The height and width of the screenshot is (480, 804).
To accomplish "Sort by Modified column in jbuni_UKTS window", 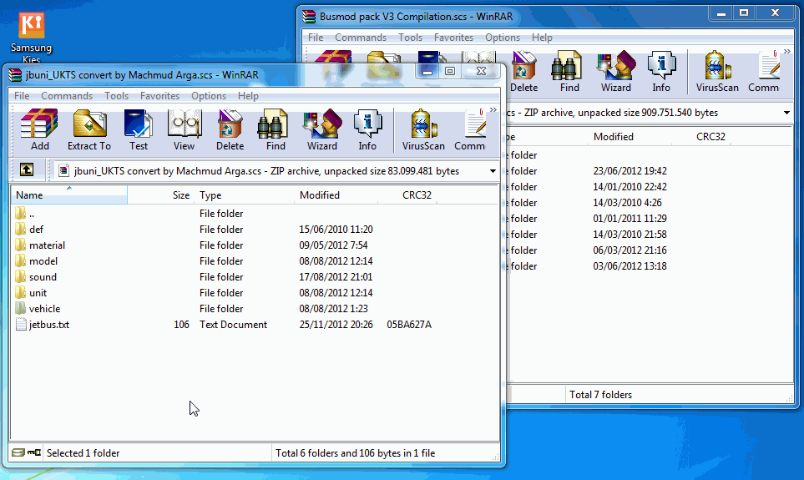I will coord(336,195).
